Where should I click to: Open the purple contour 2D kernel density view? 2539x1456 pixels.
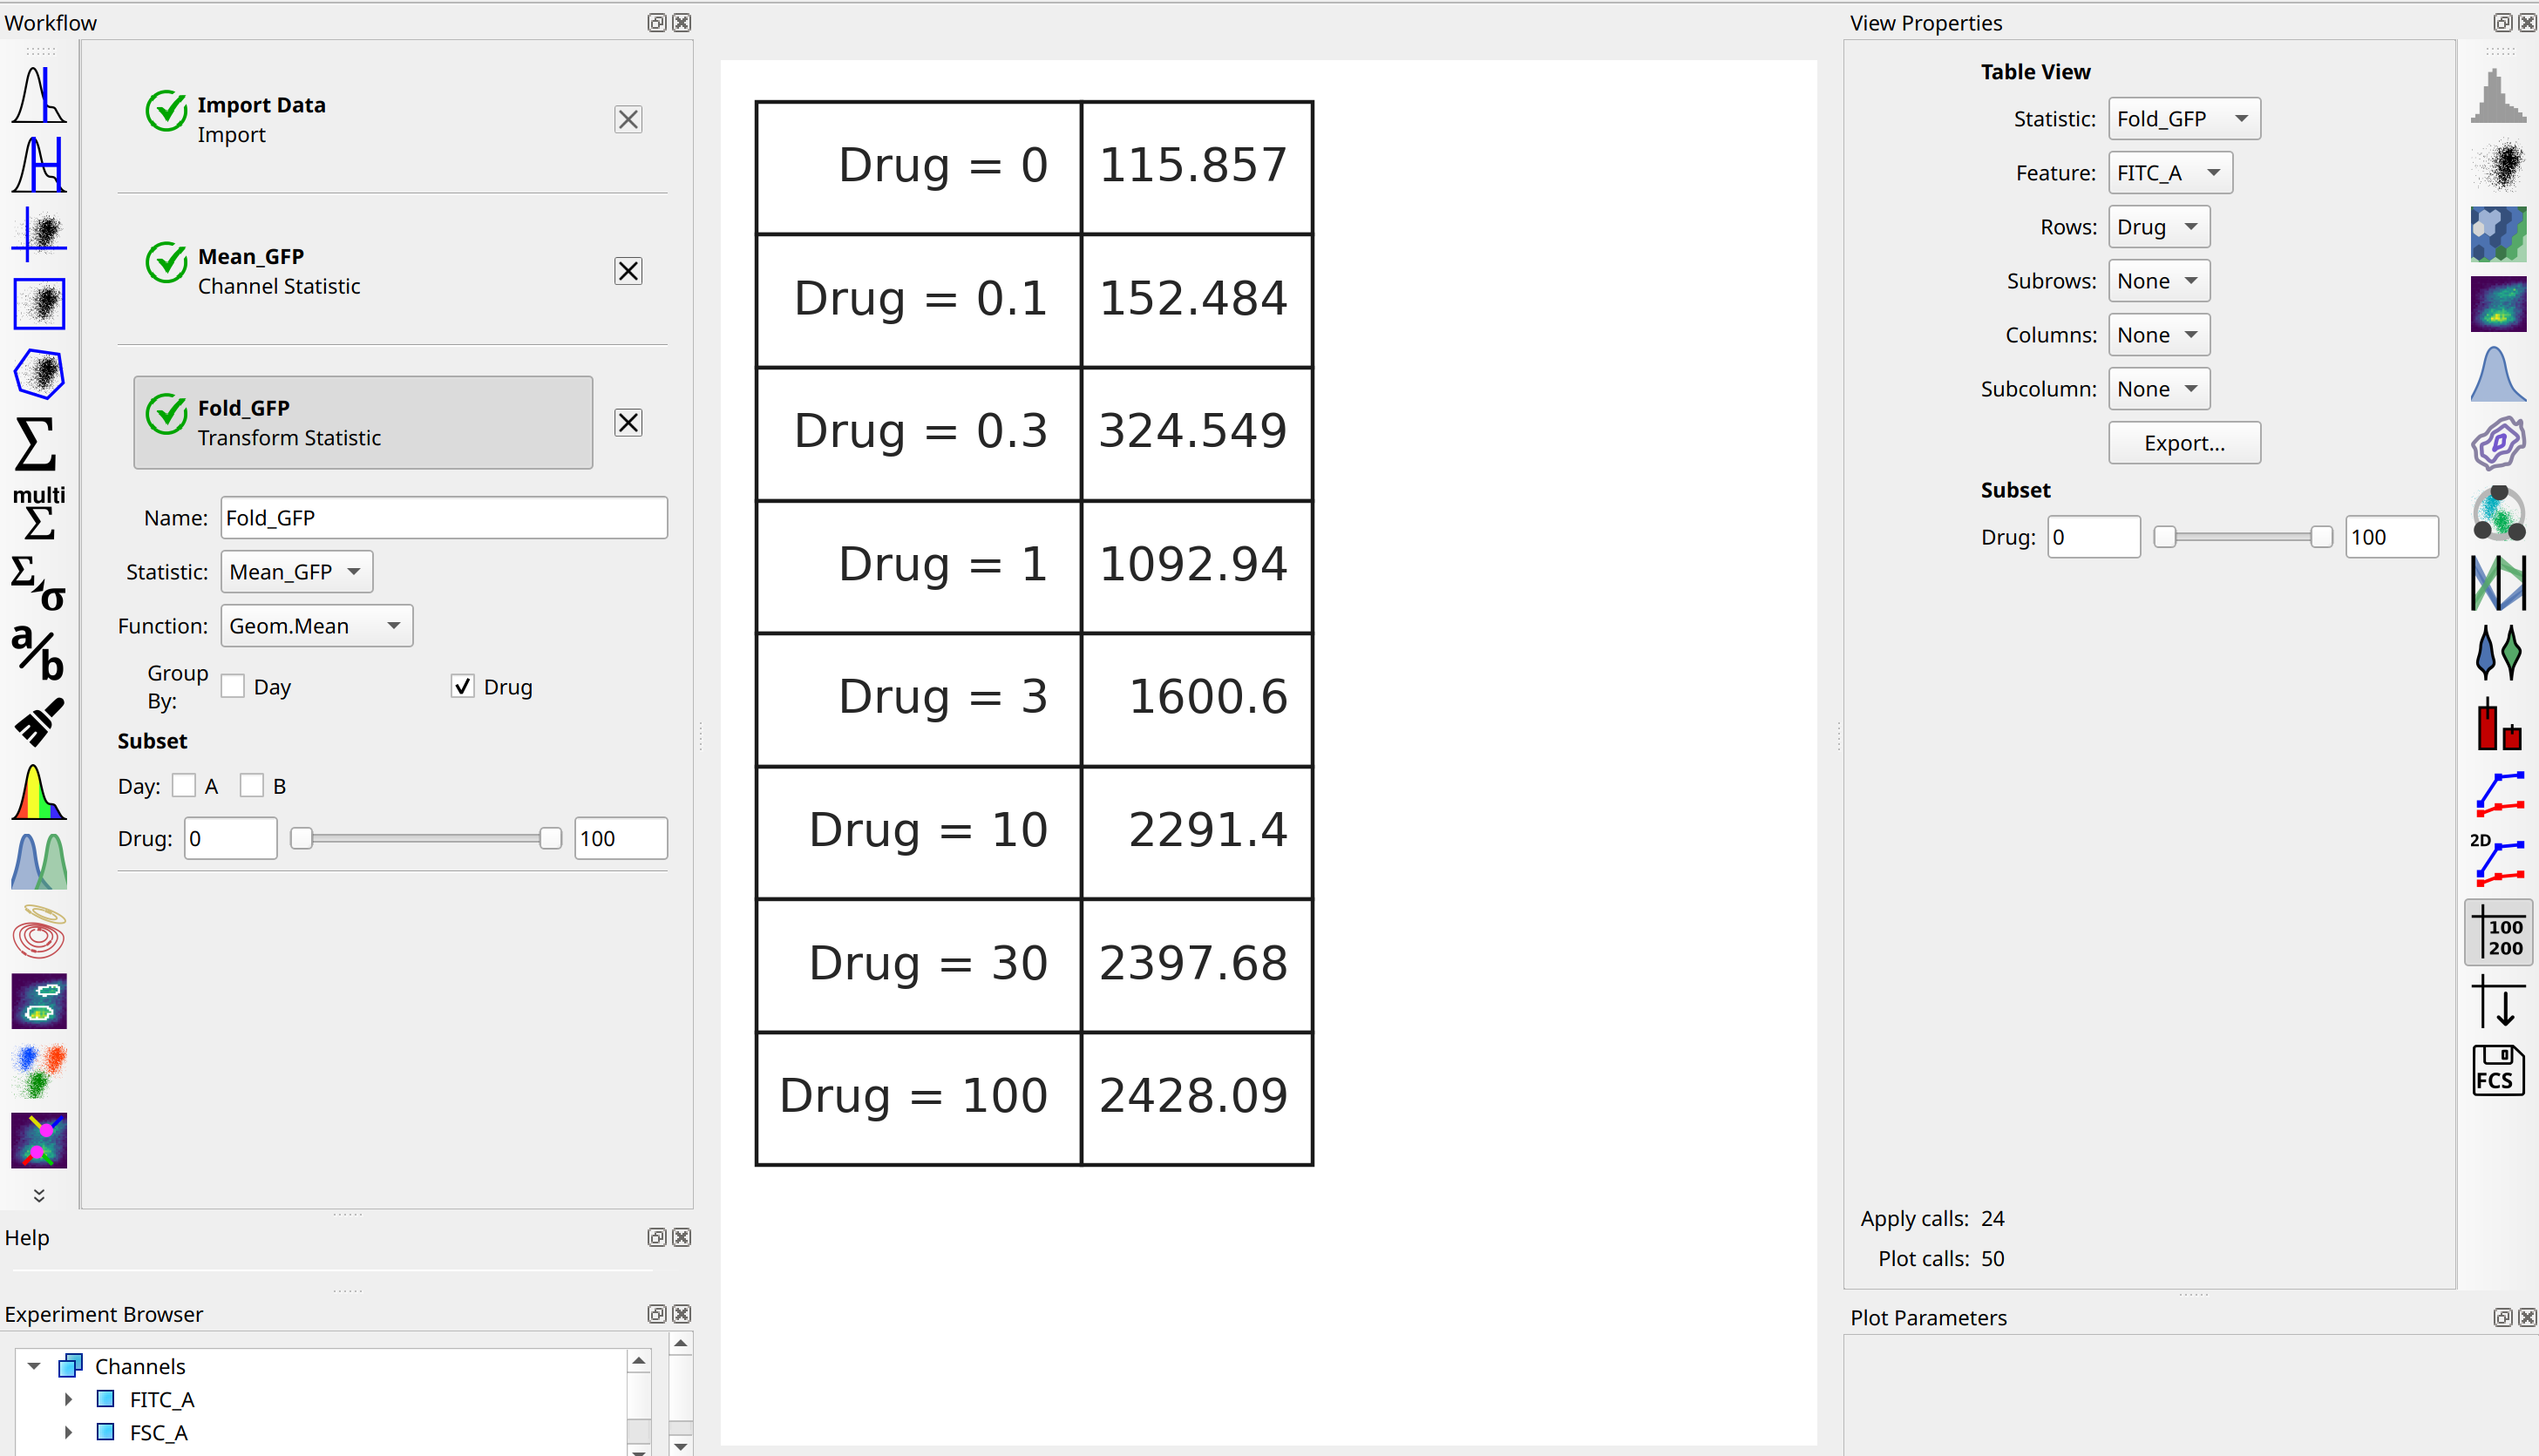coord(2498,443)
